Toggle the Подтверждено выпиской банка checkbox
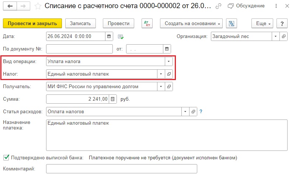 point(6,157)
